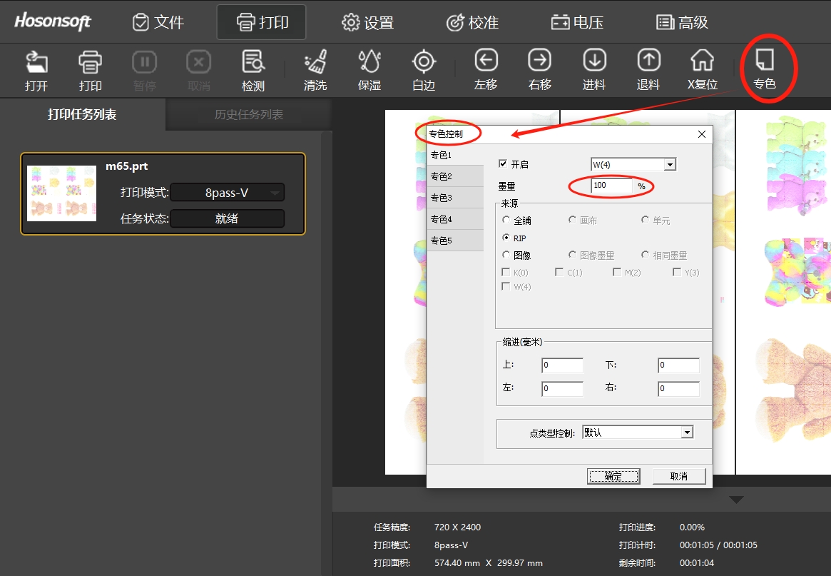831x576 pixels.
Task: Choose the 图像 source radio button
Action: [x=506, y=255]
